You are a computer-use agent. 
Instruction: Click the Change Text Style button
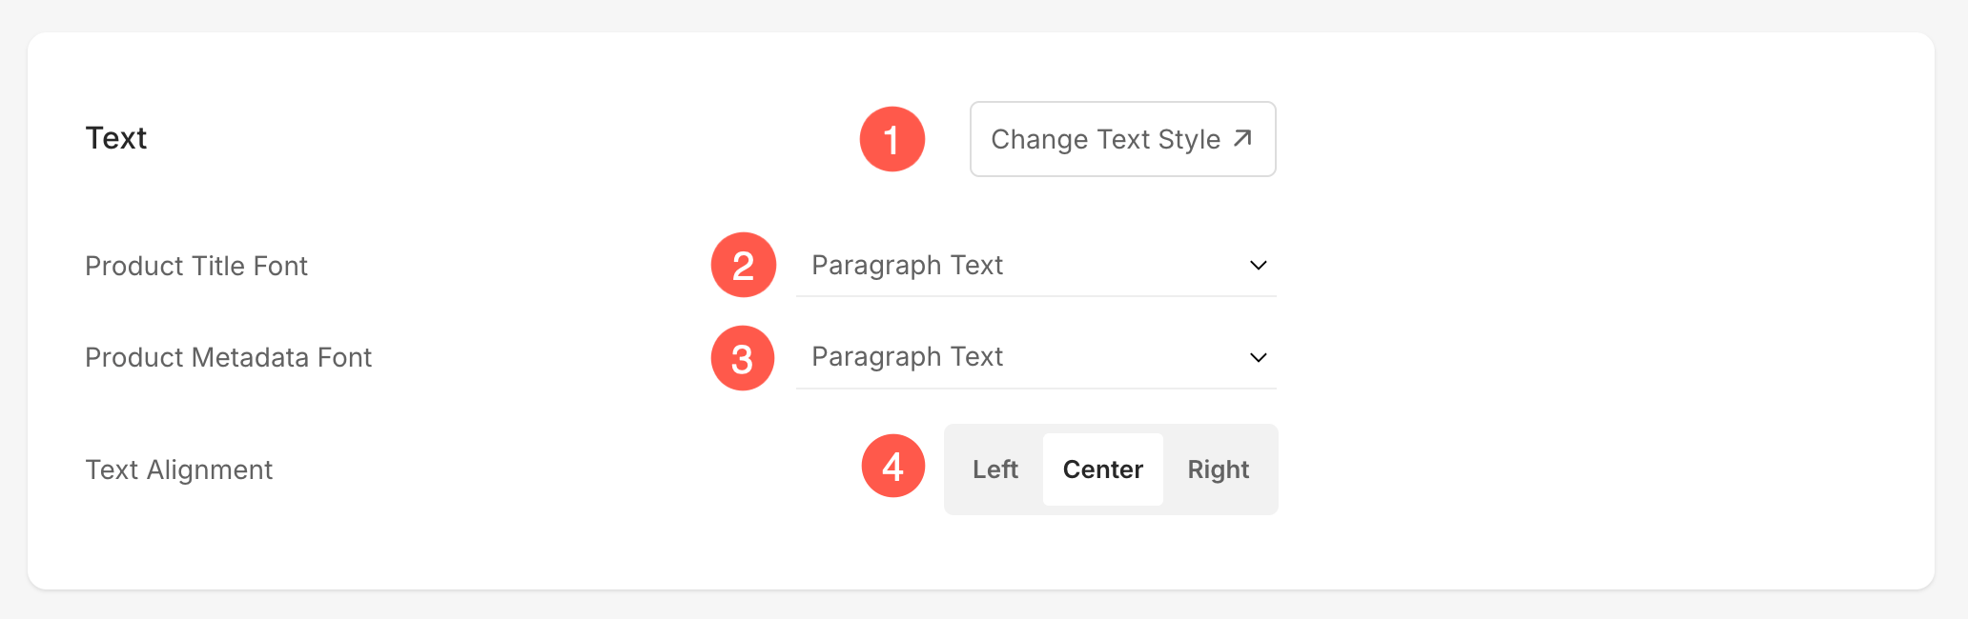(x=1122, y=139)
